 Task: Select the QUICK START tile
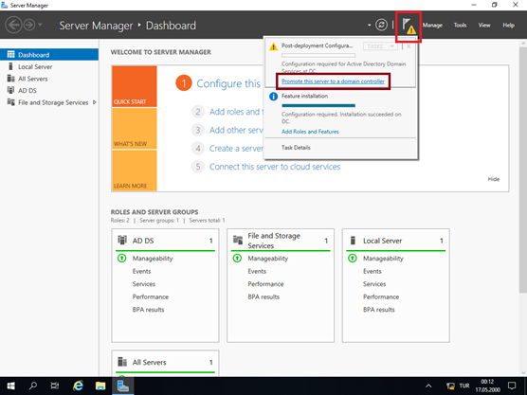[134, 86]
